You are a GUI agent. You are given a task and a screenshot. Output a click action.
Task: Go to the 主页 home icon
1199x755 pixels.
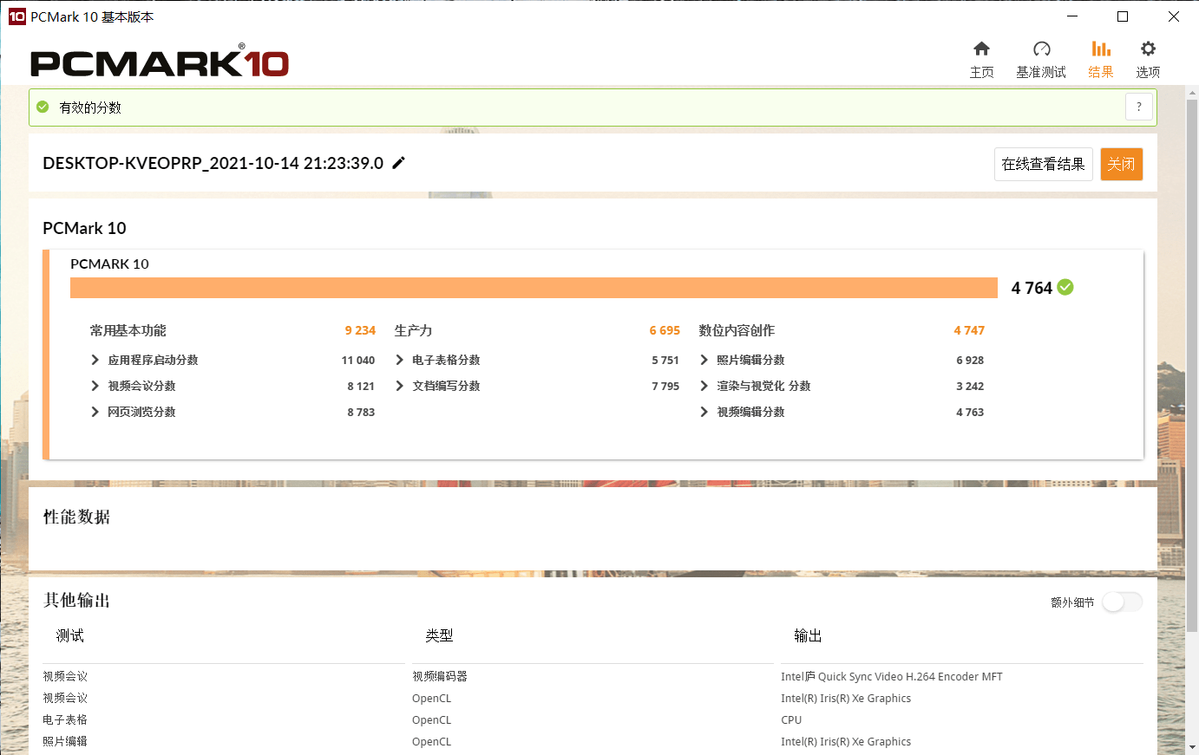pyautogui.click(x=981, y=49)
